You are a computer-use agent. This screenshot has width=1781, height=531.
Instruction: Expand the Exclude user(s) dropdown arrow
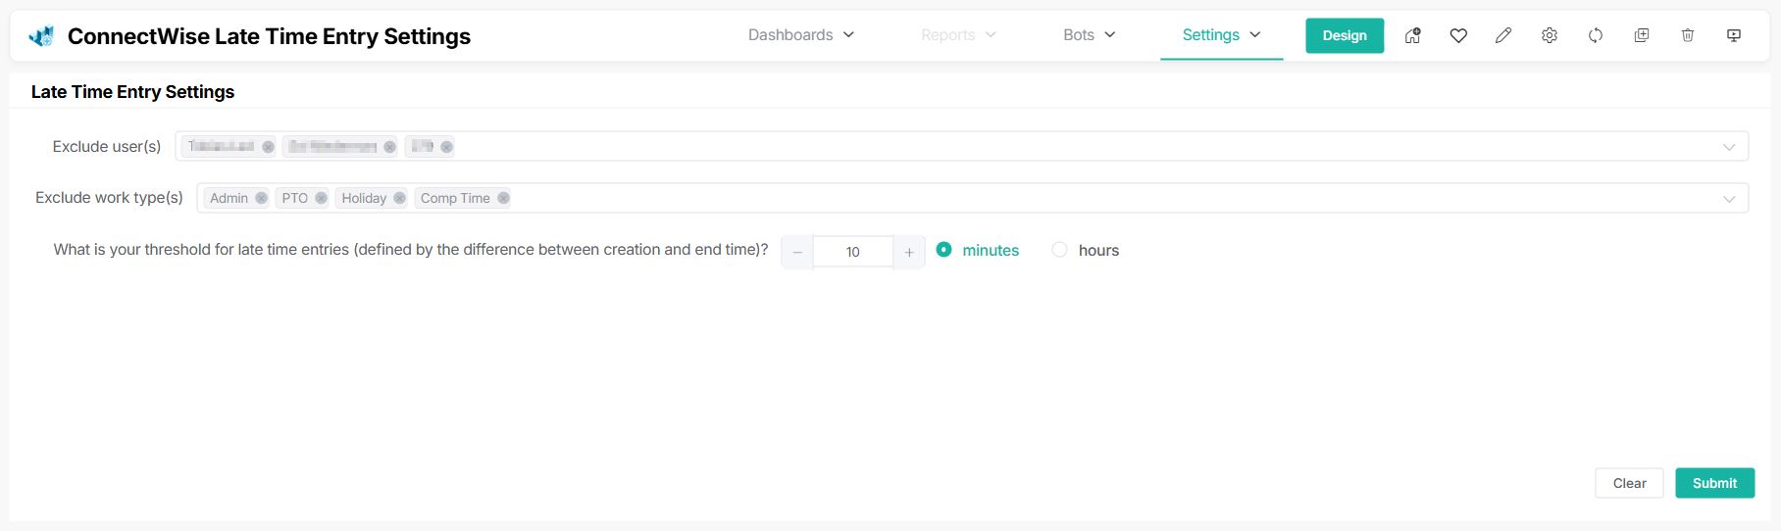coord(1729,147)
